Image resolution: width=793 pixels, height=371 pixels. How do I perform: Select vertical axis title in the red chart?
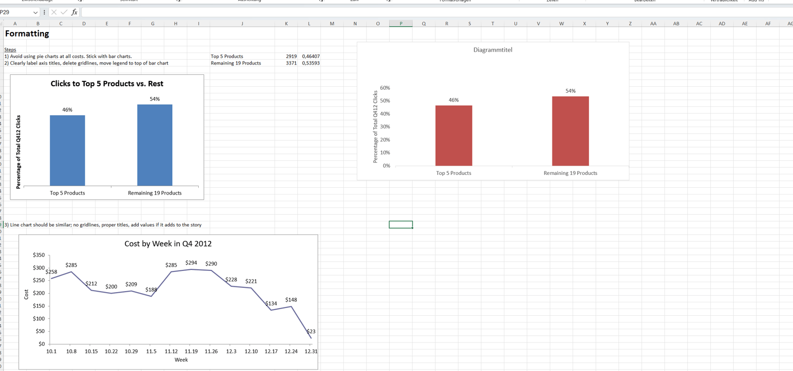click(x=375, y=126)
